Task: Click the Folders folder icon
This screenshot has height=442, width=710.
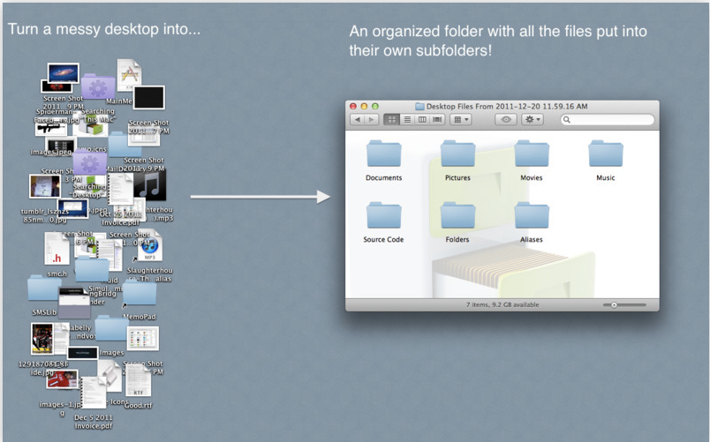Action: [x=457, y=215]
